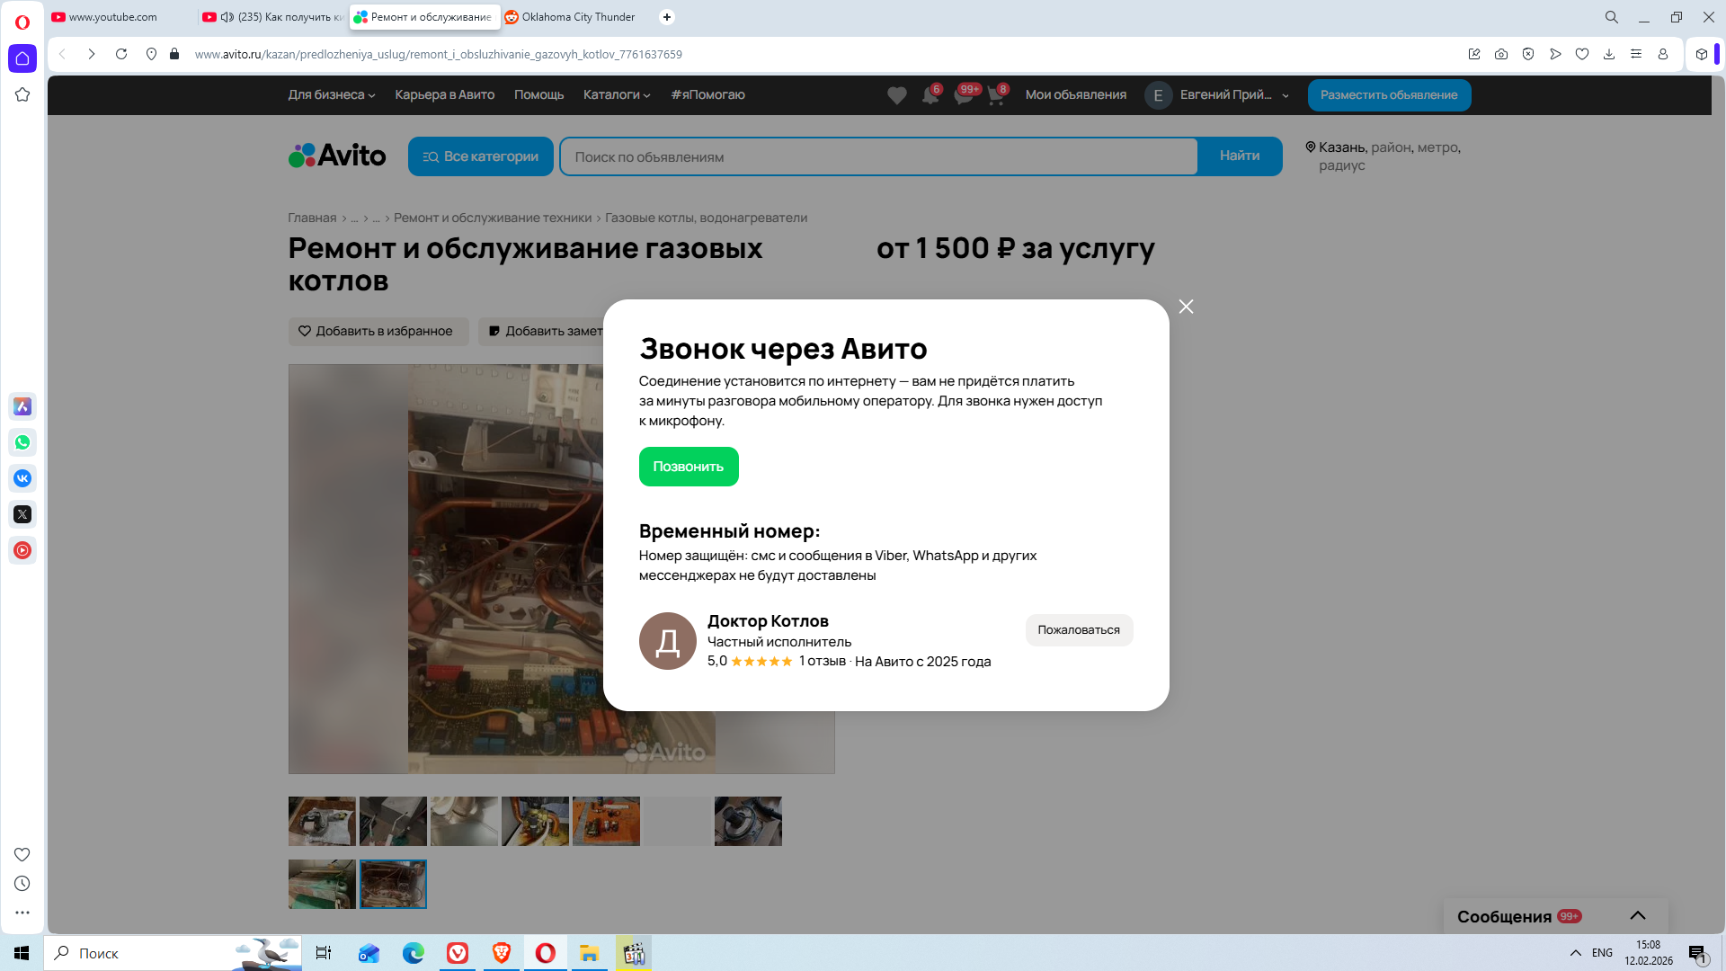The height and width of the screenshot is (971, 1726).
Task: Open the shopping cart icon
Action: [995, 95]
